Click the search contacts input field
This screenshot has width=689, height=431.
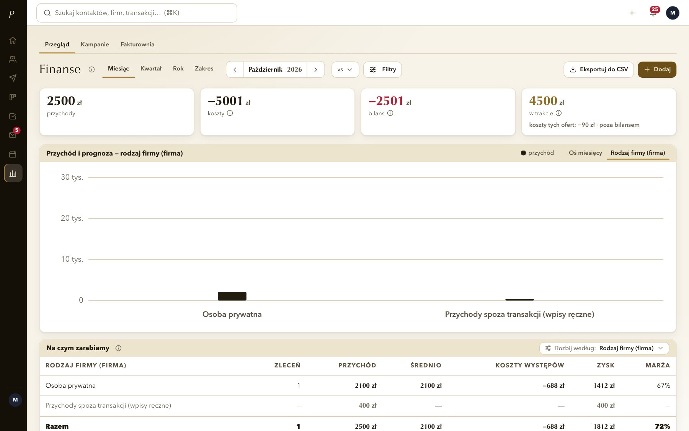[137, 13]
